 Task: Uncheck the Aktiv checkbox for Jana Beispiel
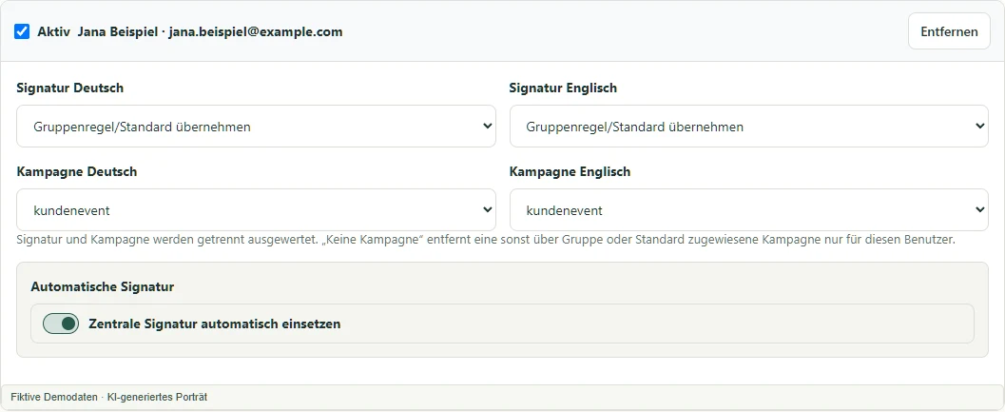coord(22,31)
